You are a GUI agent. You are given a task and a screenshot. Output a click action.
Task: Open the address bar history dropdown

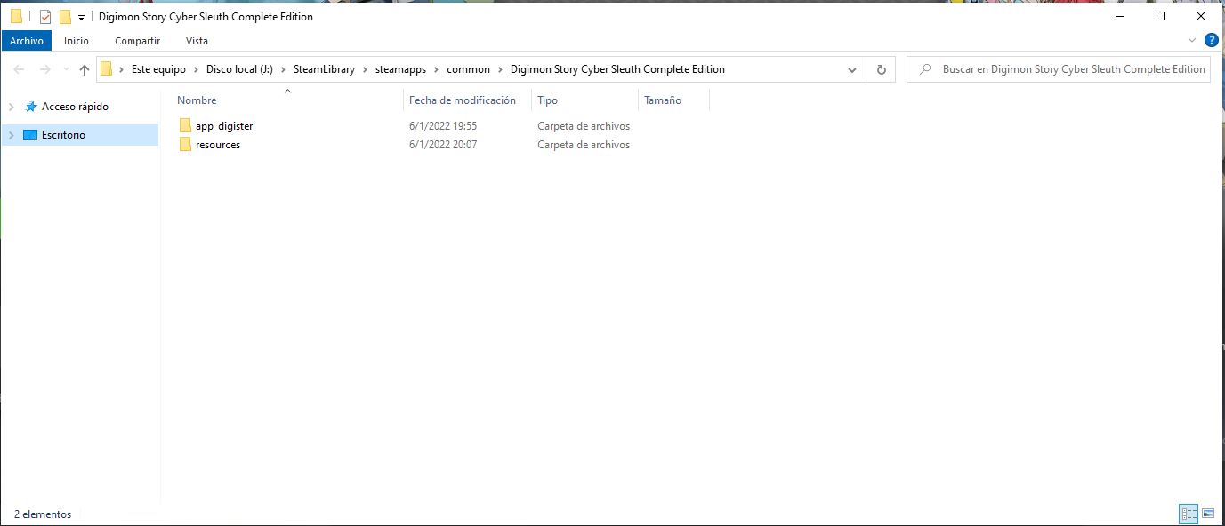[852, 69]
